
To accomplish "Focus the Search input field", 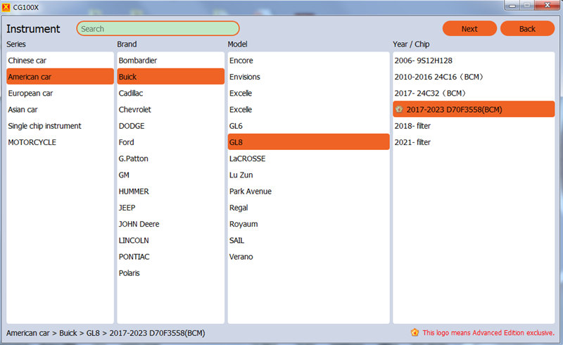I will point(158,29).
